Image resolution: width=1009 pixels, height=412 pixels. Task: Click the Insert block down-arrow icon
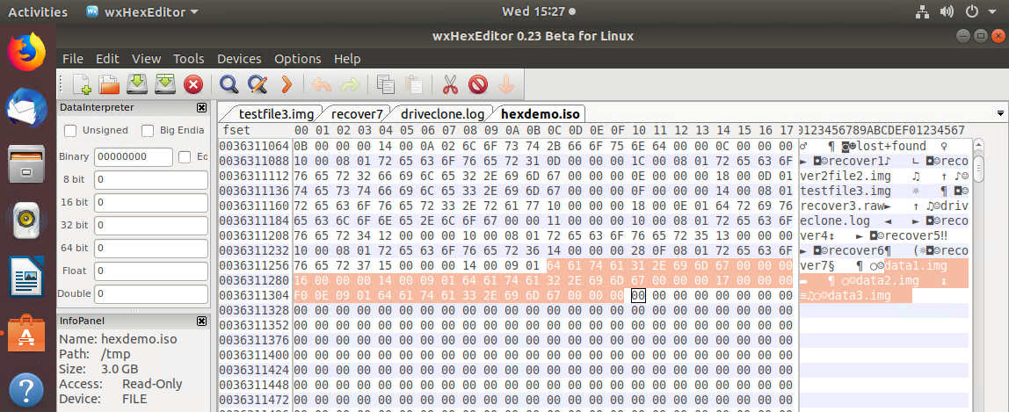pyautogui.click(x=505, y=84)
